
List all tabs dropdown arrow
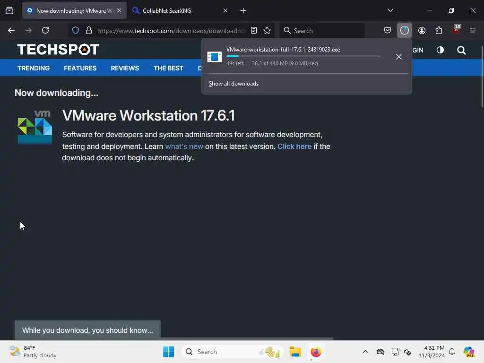390,10
